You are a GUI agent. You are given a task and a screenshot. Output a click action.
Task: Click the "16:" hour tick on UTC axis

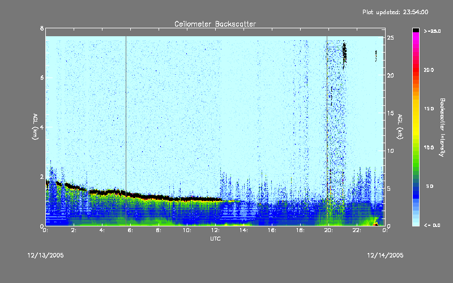click(x=272, y=230)
